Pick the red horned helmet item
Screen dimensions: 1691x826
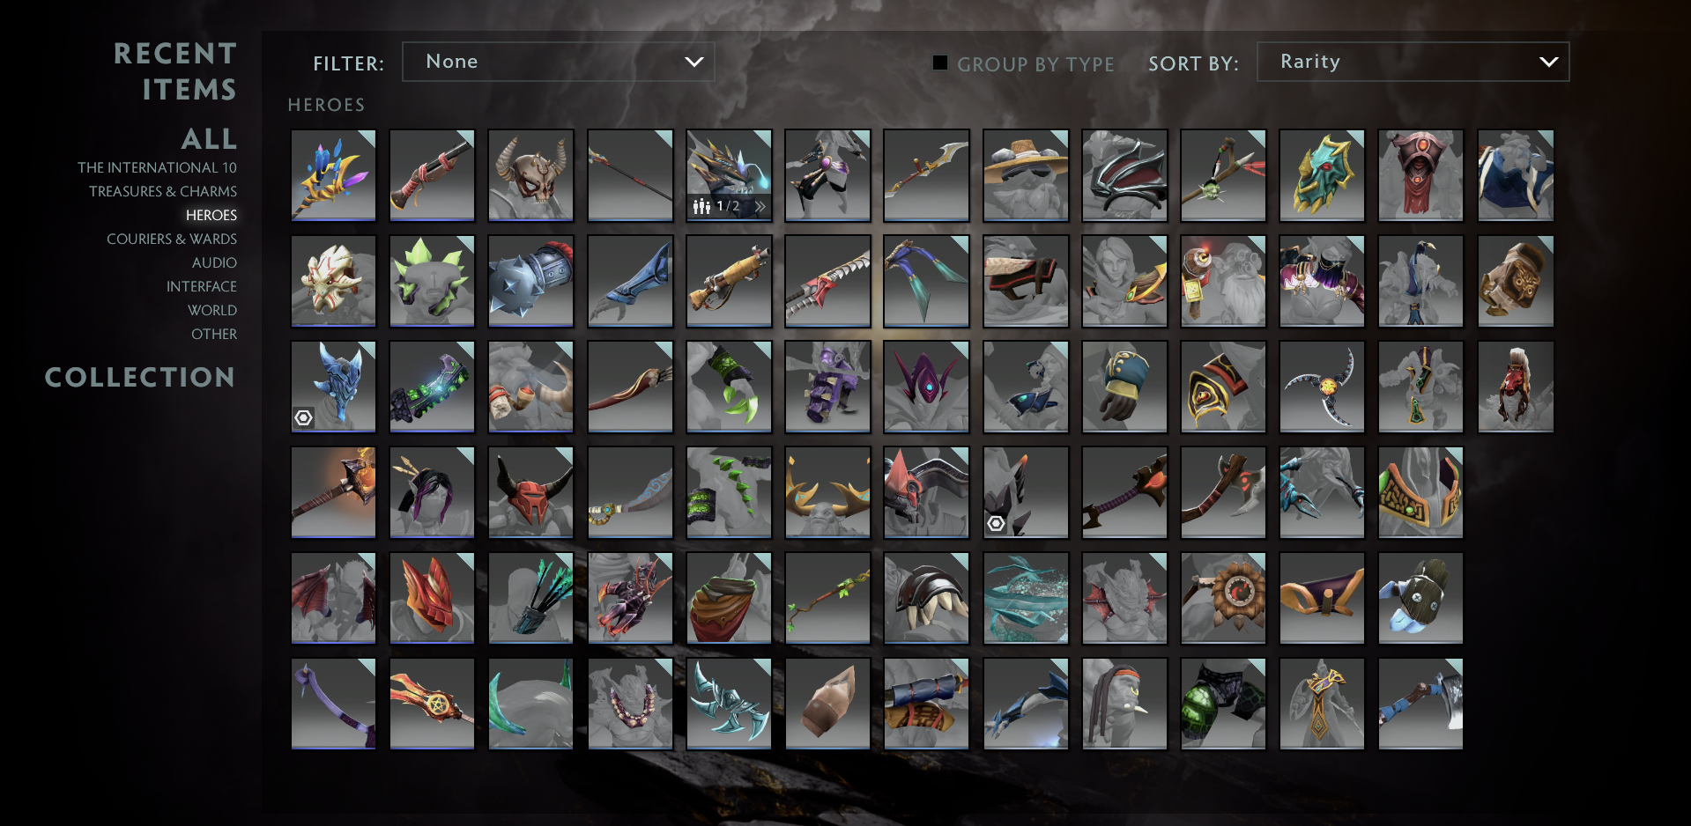point(530,492)
